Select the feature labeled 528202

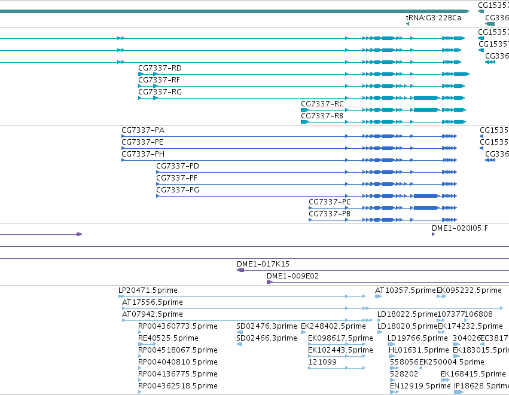[x=404, y=374]
